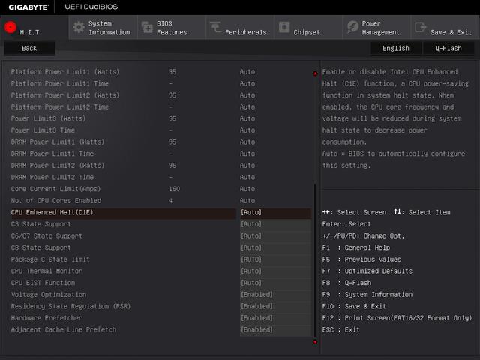Screen dimensions: 480x360
Task: Open C3 State Support value dropdown
Action: click(274, 224)
